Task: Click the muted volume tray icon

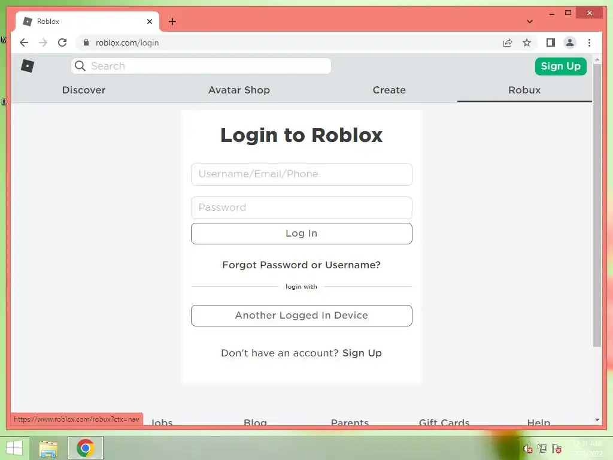Action: [x=528, y=449]
